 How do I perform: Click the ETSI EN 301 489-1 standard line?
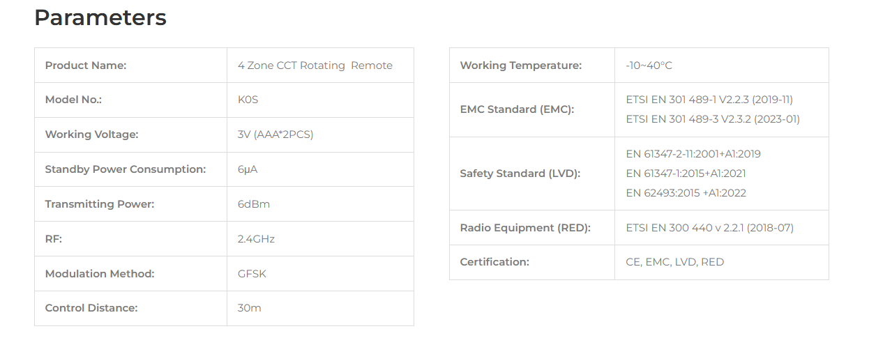[709, 100]
